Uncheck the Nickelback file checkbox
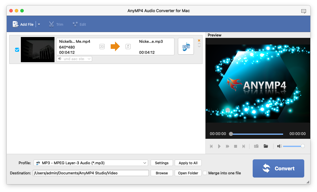 [17, 50]
